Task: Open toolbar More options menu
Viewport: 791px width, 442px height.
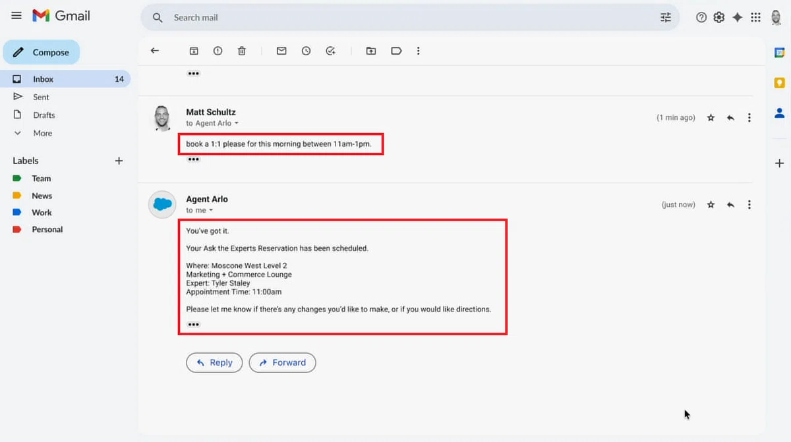Action: [x=418, y=51]
